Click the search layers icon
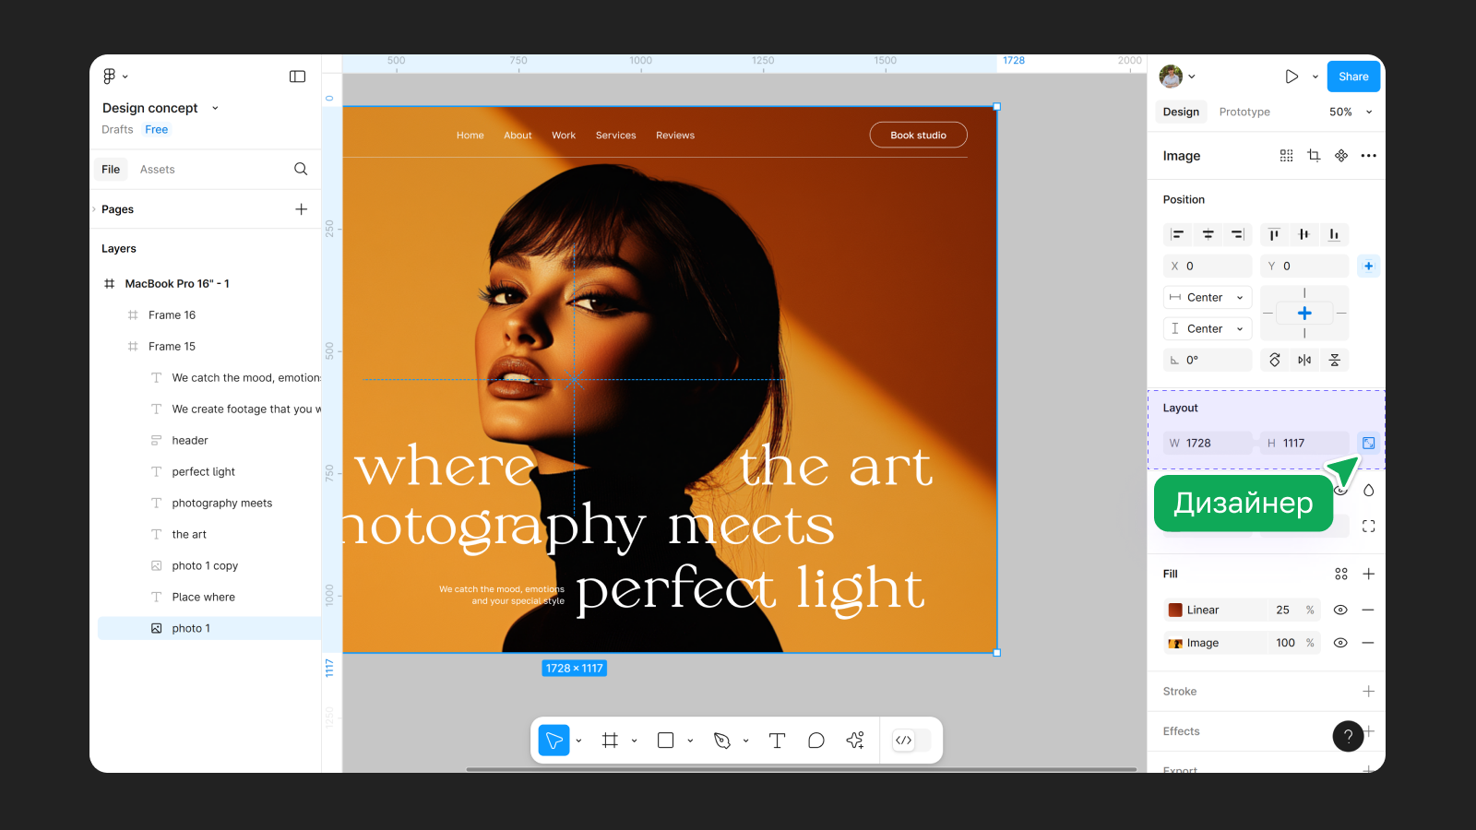This screenshot has height=830, width=1476. (x=301, y=169)
